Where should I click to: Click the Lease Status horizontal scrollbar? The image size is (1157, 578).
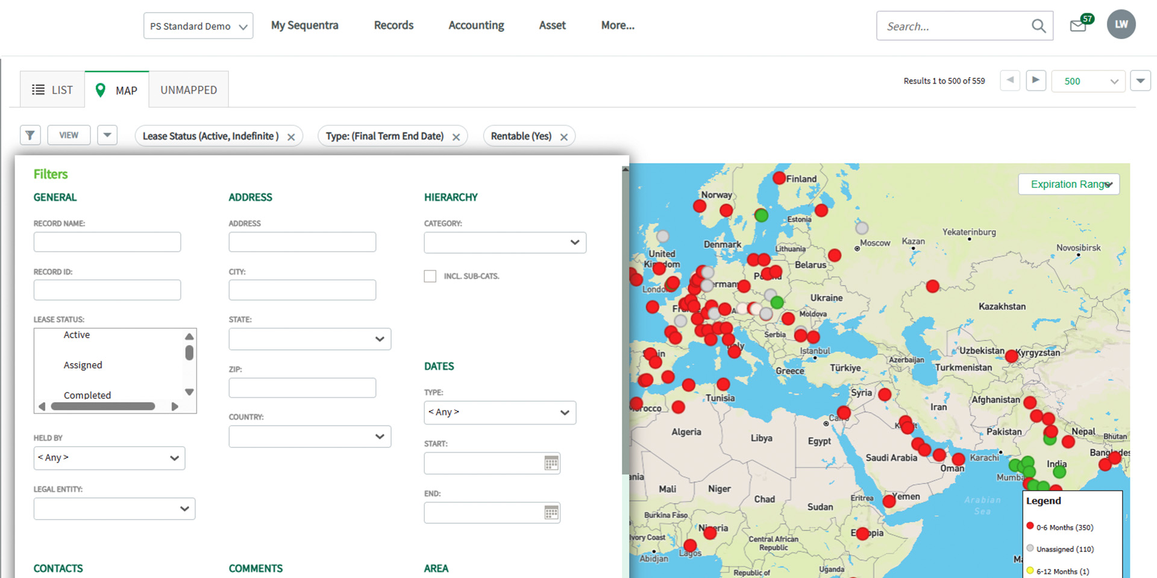[103, 406]
